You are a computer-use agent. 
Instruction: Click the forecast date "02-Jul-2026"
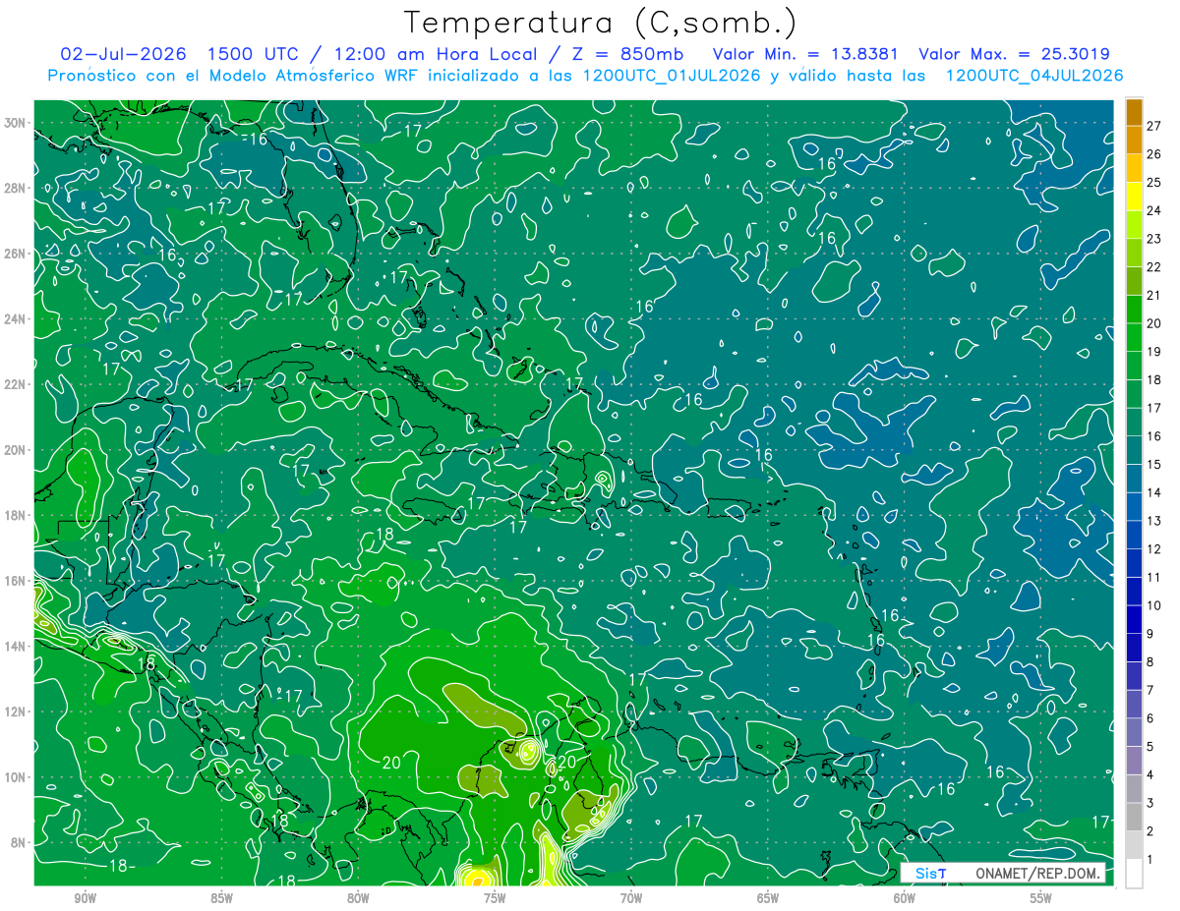(x=125, y=54)
